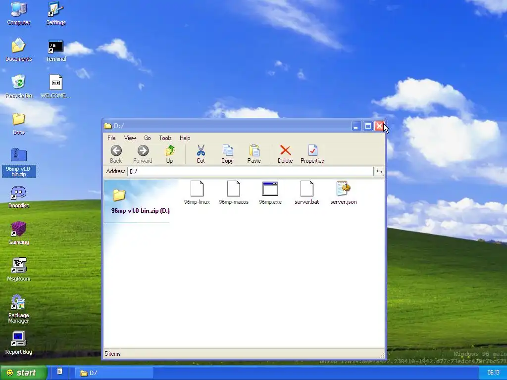Click the Back toolbar button
507x380 pixels.
coord(116,154)
